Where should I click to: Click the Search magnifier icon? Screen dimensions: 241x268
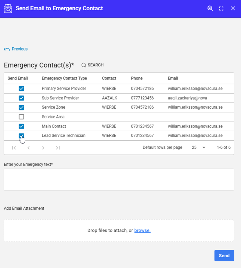(84, 65)
